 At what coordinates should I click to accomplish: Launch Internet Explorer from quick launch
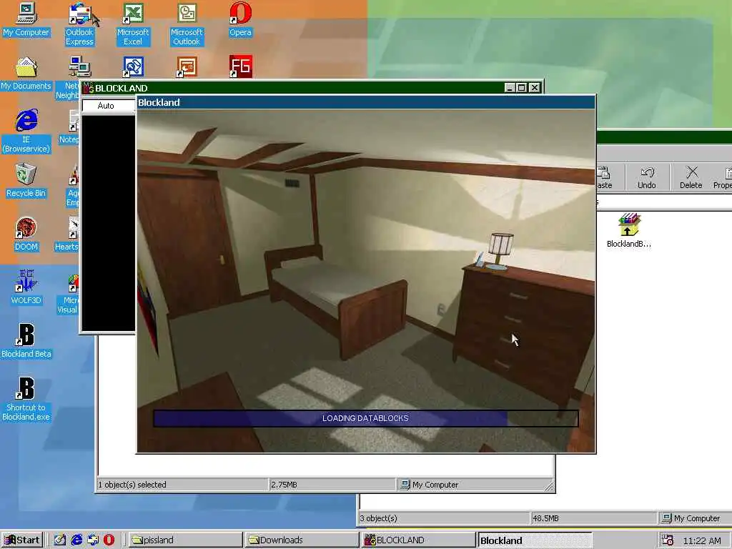pyautogui.click(x=76, y=540)
